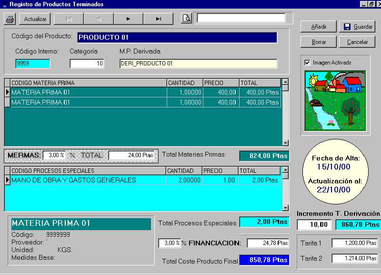The image size is (381, 275).
Task: Click the search magnifier icon
Action: pos(187,19)
